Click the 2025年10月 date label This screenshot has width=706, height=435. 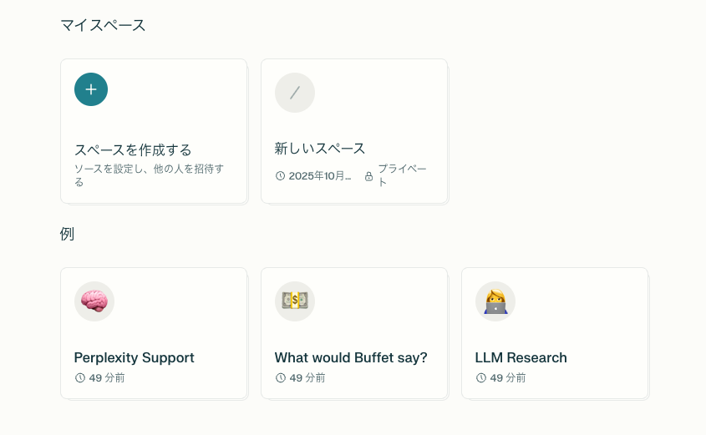pyautogui.click(x=320, y=176)
